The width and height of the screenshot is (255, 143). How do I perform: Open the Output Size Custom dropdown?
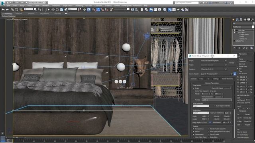click(201, 113)
